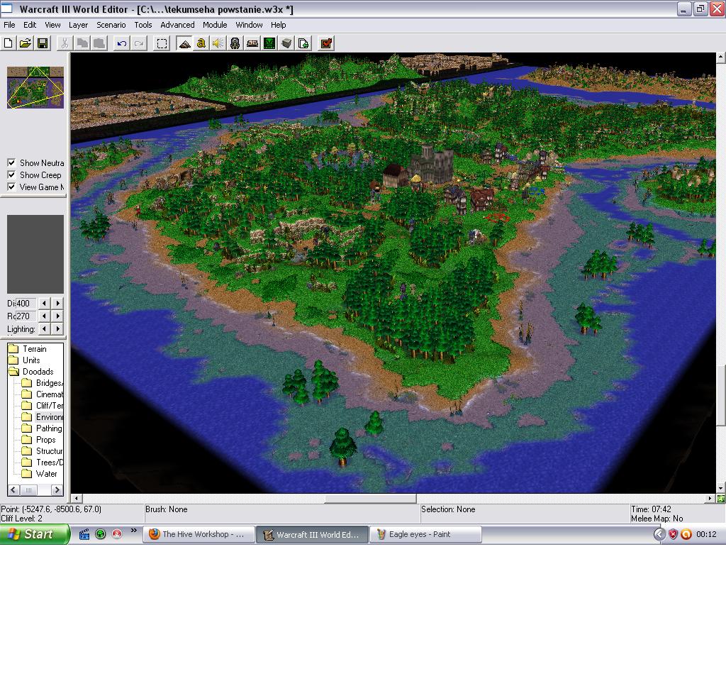Toggle the Show Neutral checkbox
The width and height of the screenshot is (726, 681).
click(x=11, y=162)
